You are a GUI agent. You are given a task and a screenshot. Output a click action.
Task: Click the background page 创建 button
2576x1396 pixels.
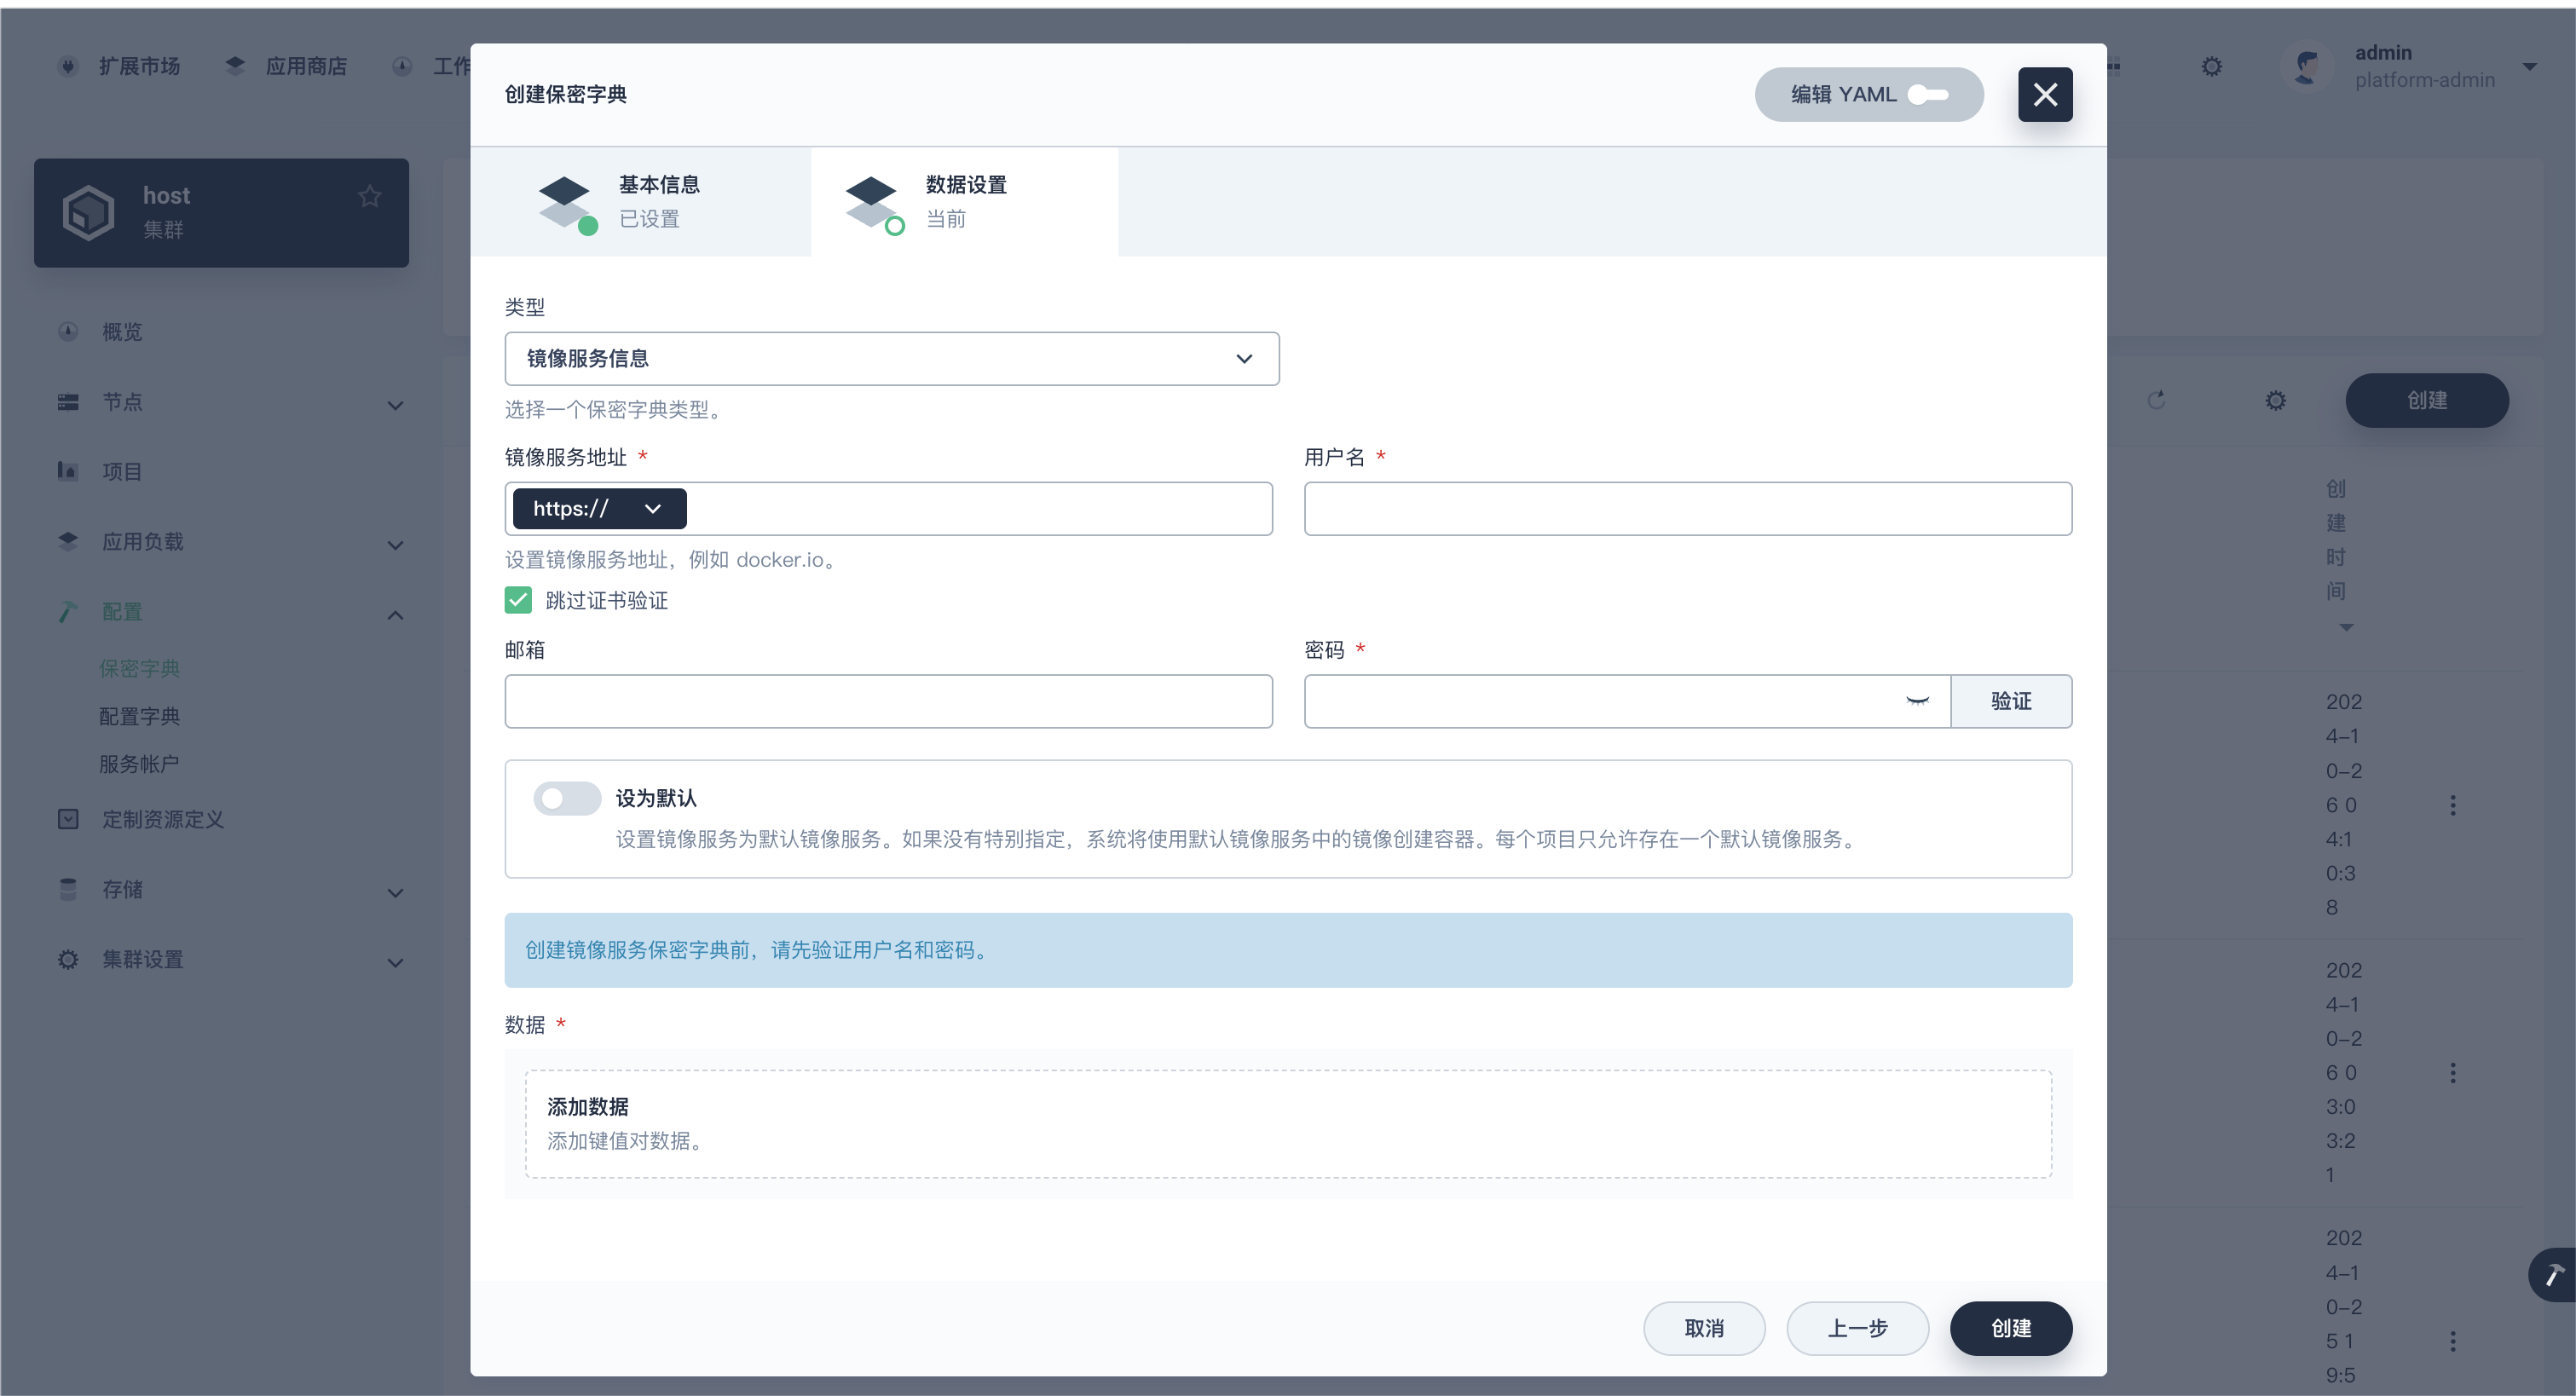pyautogui.click(x=2426, y=400)
